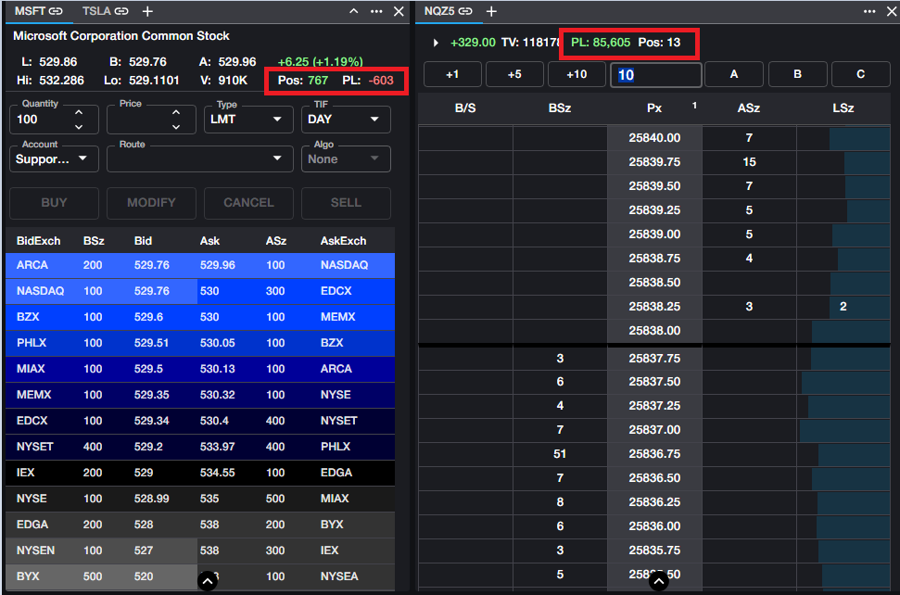Image resolution: width=900 pixels, height=595 pixels.
Task: Open the order Type LMT dropdown
Action: tap(248, 119)
